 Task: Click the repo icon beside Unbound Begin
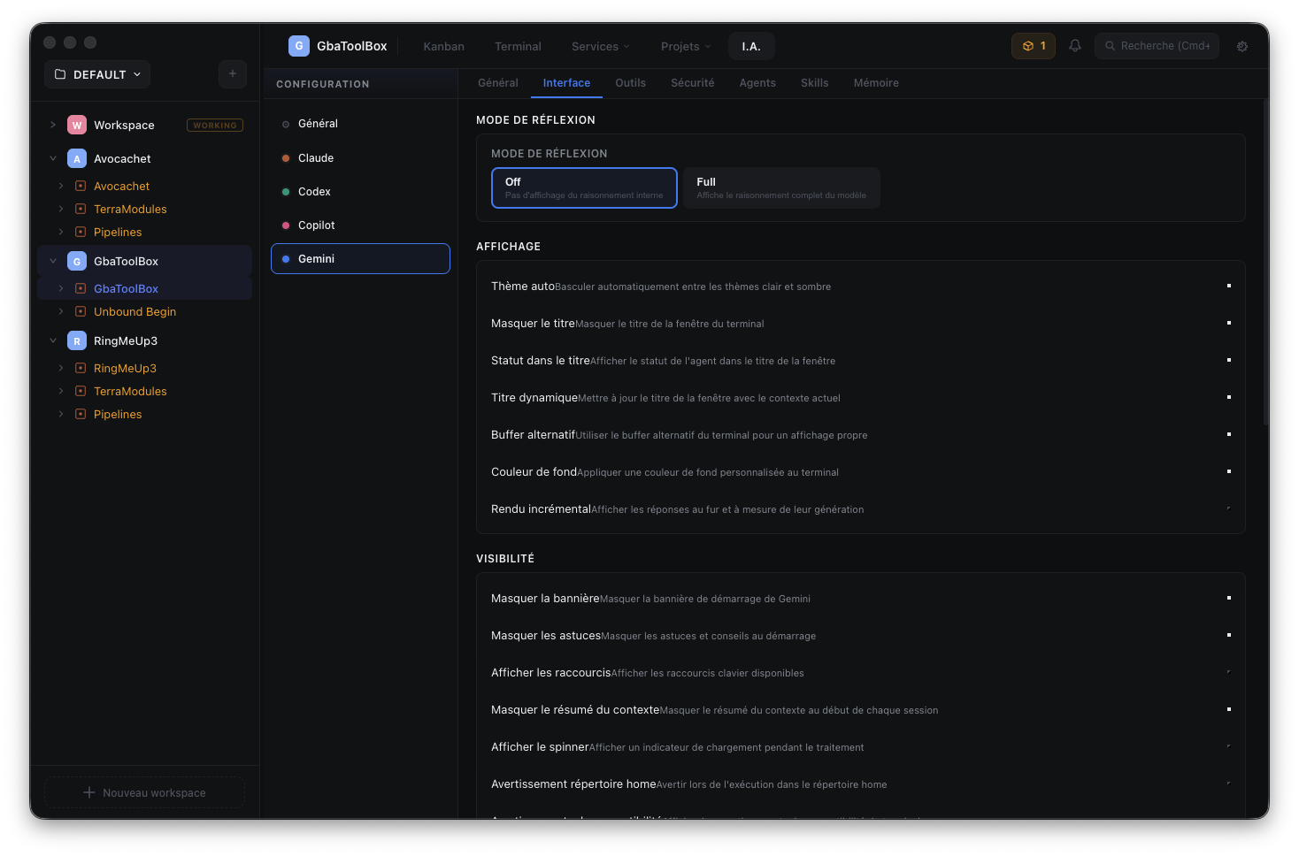[x=81, y=311]
